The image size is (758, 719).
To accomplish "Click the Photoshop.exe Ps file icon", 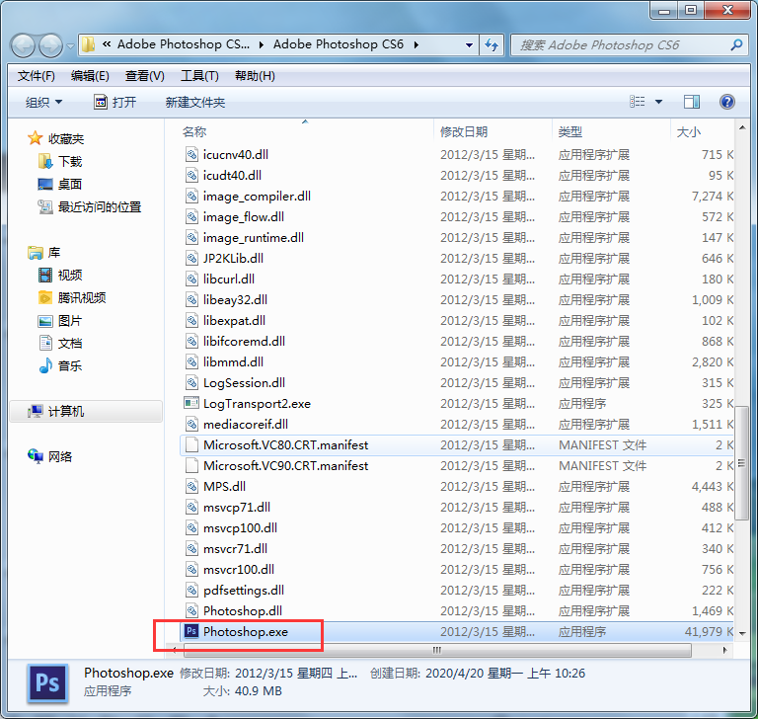I will (191, 631).
